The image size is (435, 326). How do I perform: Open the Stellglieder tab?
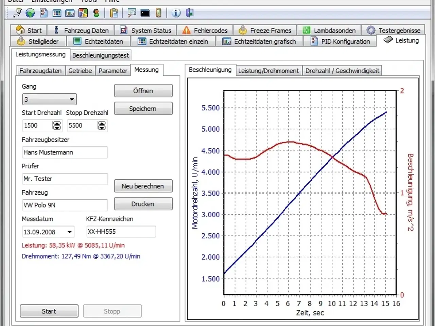pyautogui.click(x=38, y=41)
